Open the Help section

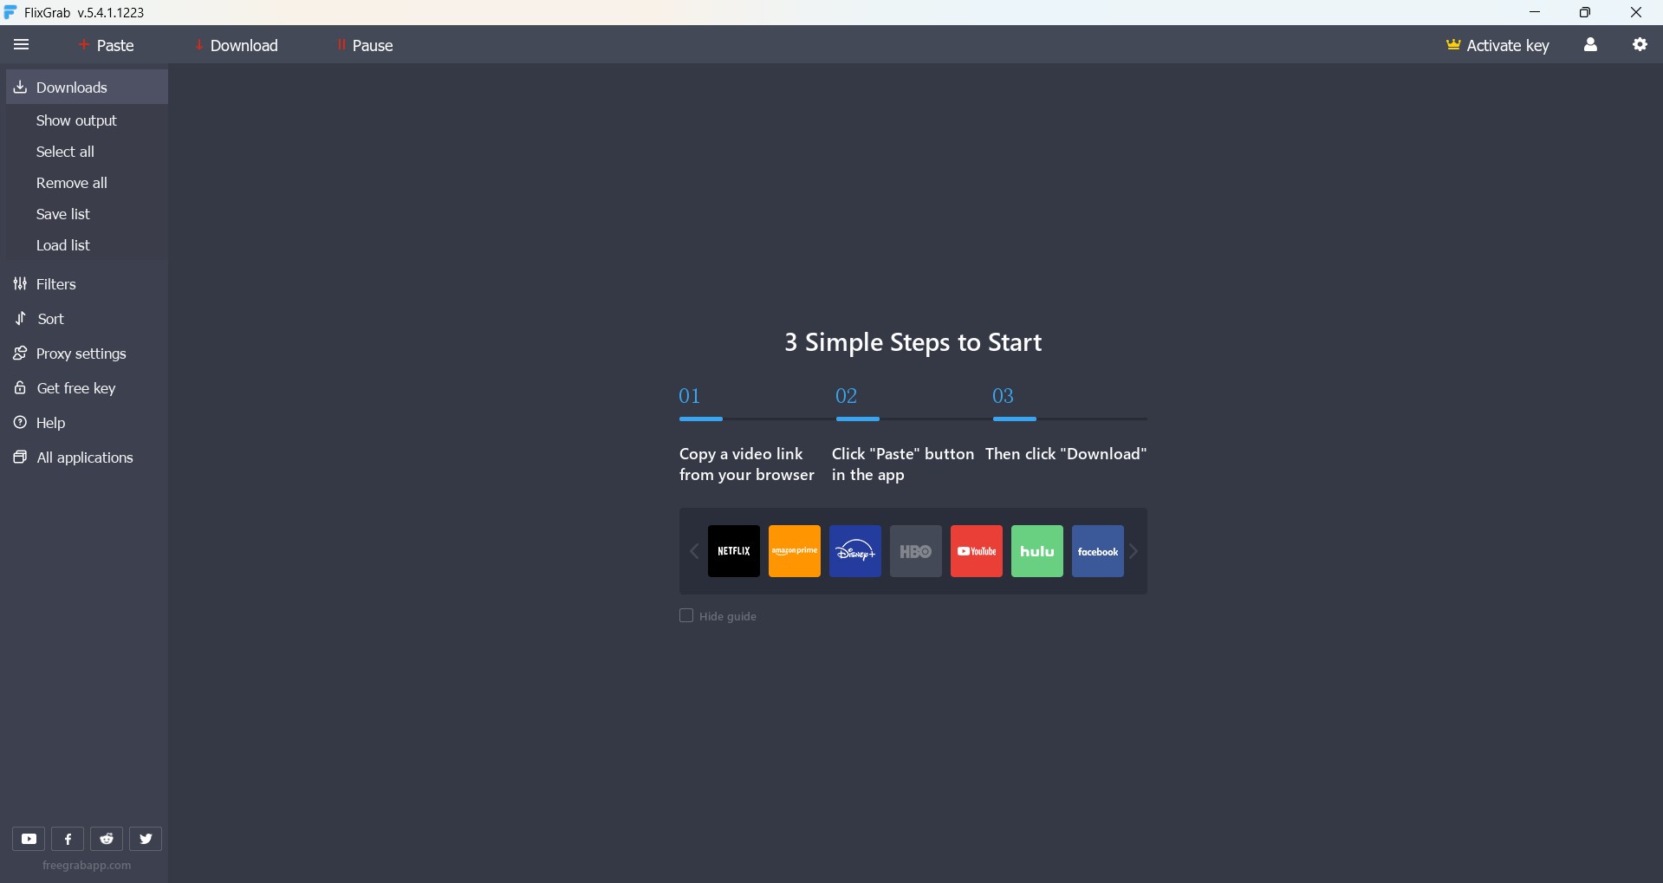coord(49,423)
